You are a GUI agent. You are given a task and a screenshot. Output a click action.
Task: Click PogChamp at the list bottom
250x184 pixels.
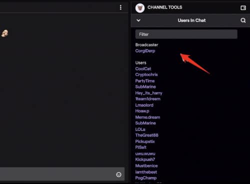pos(146,178)
